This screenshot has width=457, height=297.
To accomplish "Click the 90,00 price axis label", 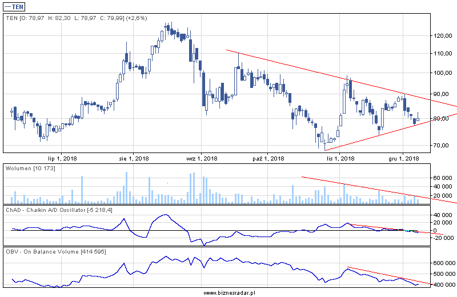I will [x=440, y=94].
